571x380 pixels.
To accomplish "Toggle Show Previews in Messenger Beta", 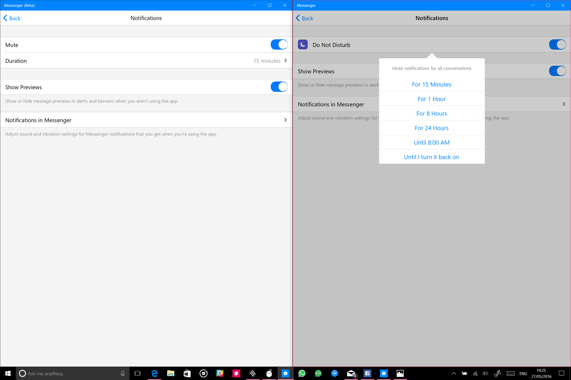I will (x=279, y=87).
